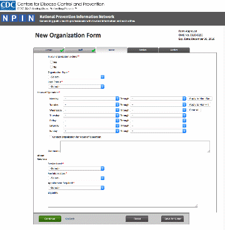Select the Yes option for clinic question
The image size is (225, 230).
click(51, 62)
